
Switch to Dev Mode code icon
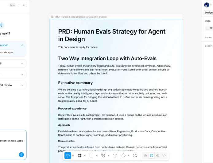164,156
